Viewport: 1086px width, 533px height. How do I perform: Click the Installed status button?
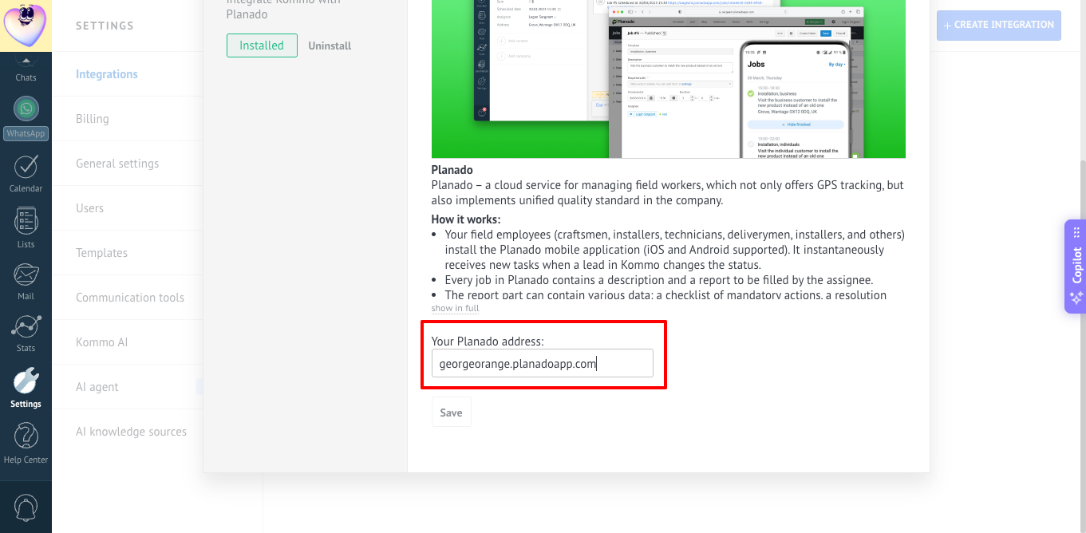(262, 45)
